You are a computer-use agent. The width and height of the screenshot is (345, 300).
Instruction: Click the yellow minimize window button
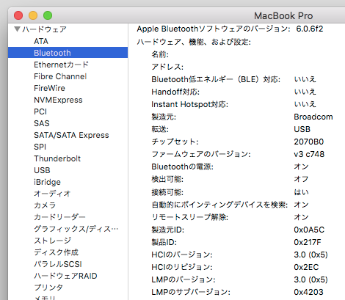(x=33, y=15)
